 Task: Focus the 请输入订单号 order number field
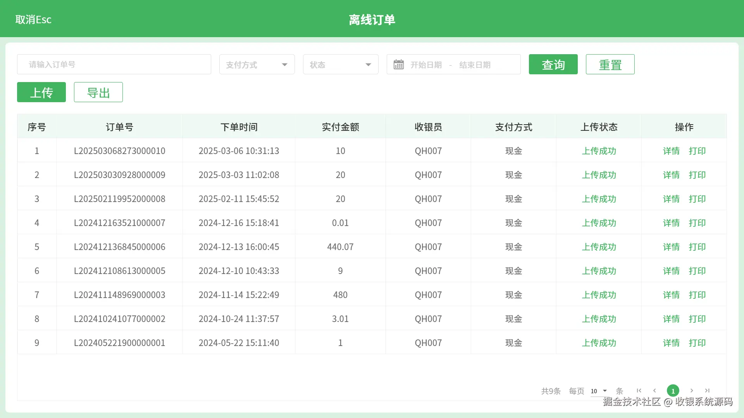114,64
